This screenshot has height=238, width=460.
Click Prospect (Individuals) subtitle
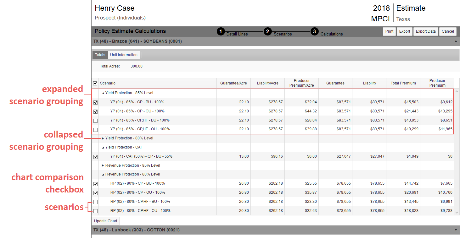point(120,18)
